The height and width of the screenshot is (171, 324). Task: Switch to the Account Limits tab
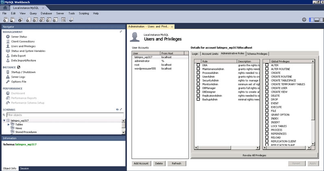(210, 54)
